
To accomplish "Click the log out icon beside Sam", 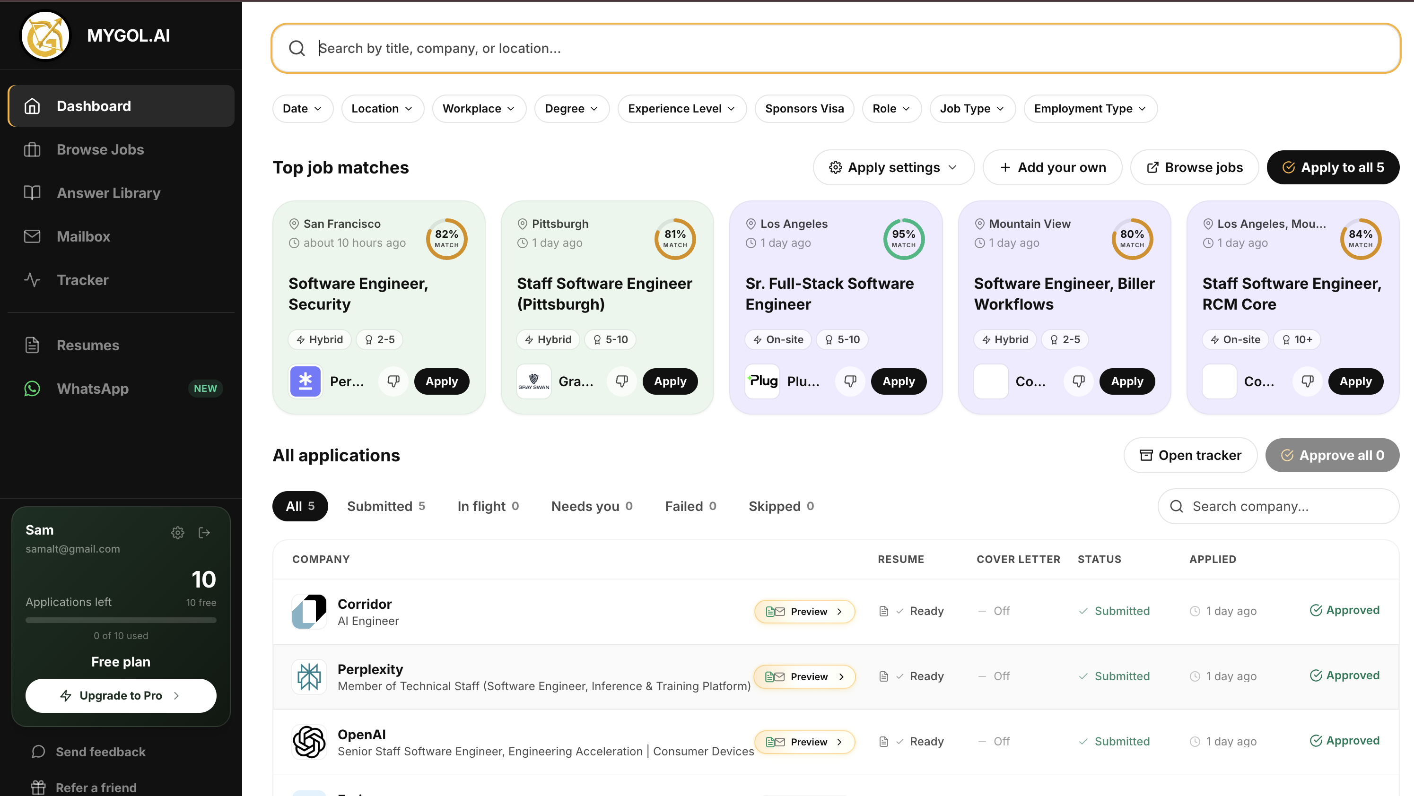I will point(204,532).
